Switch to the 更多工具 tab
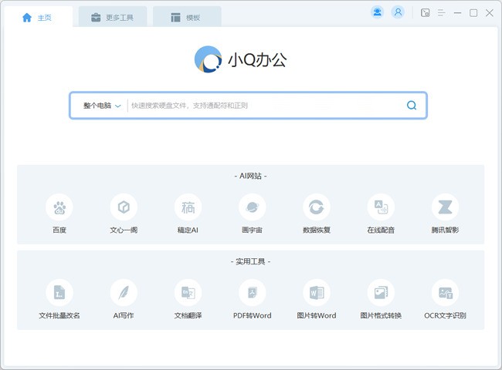 click(x=112, y=17)
